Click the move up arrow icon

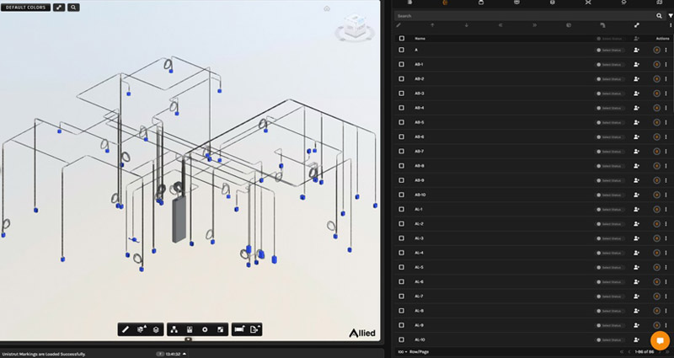pos(432,25)
